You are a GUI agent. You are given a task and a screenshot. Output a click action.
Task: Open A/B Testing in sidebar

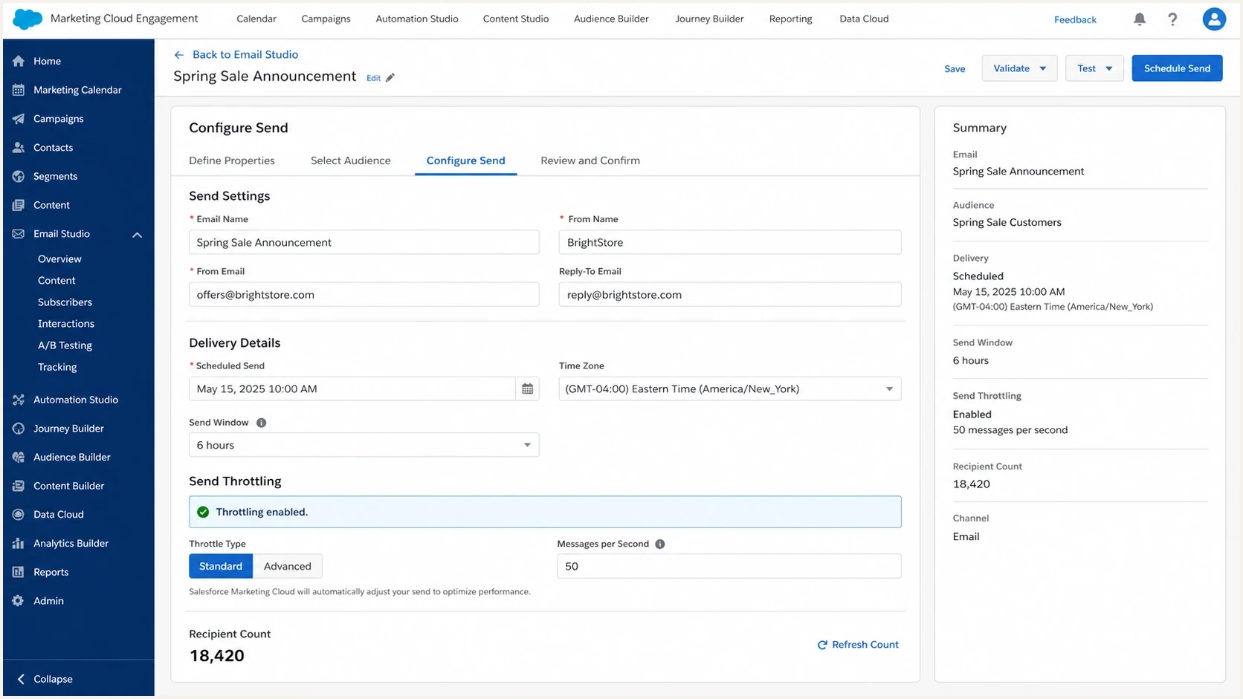pos(65,345)
